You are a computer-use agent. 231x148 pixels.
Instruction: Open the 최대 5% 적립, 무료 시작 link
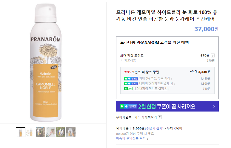155,79
